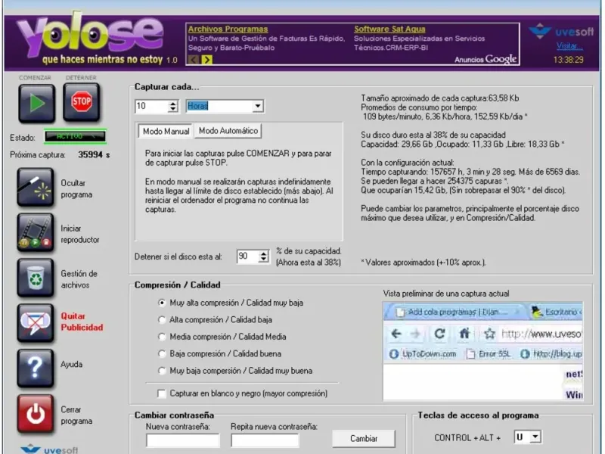Select Muy alta compresión / Calidad muy baja
The height and width of the screenshot is (454, 605).
tap(162, 303)
